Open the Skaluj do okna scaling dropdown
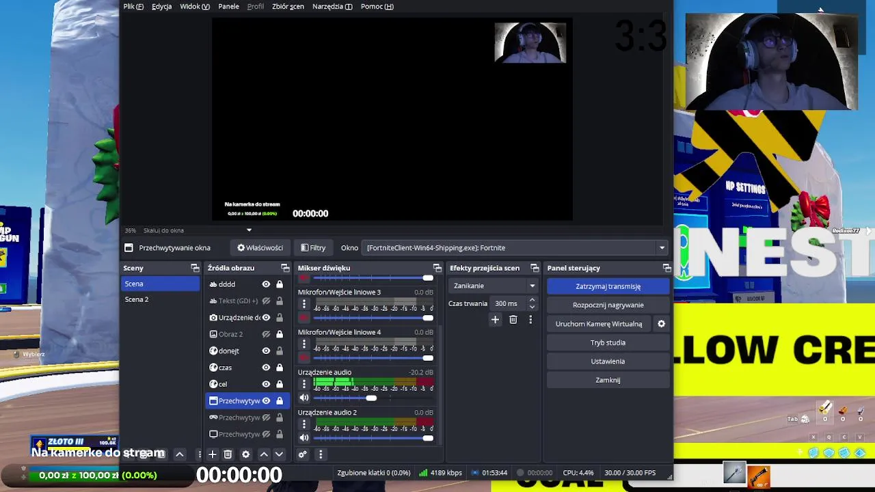This screenshot has height=492, width=875. 197,230
